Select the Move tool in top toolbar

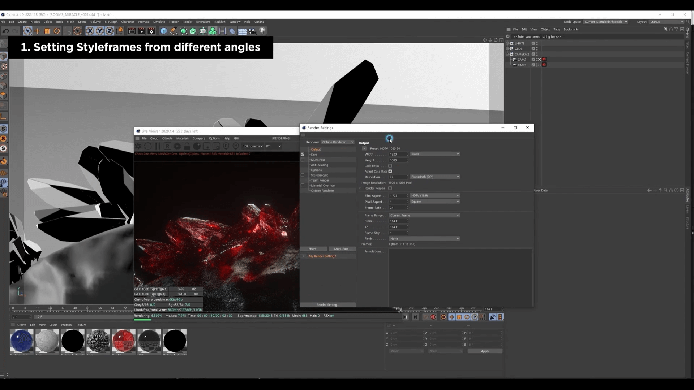click(37, 31)
